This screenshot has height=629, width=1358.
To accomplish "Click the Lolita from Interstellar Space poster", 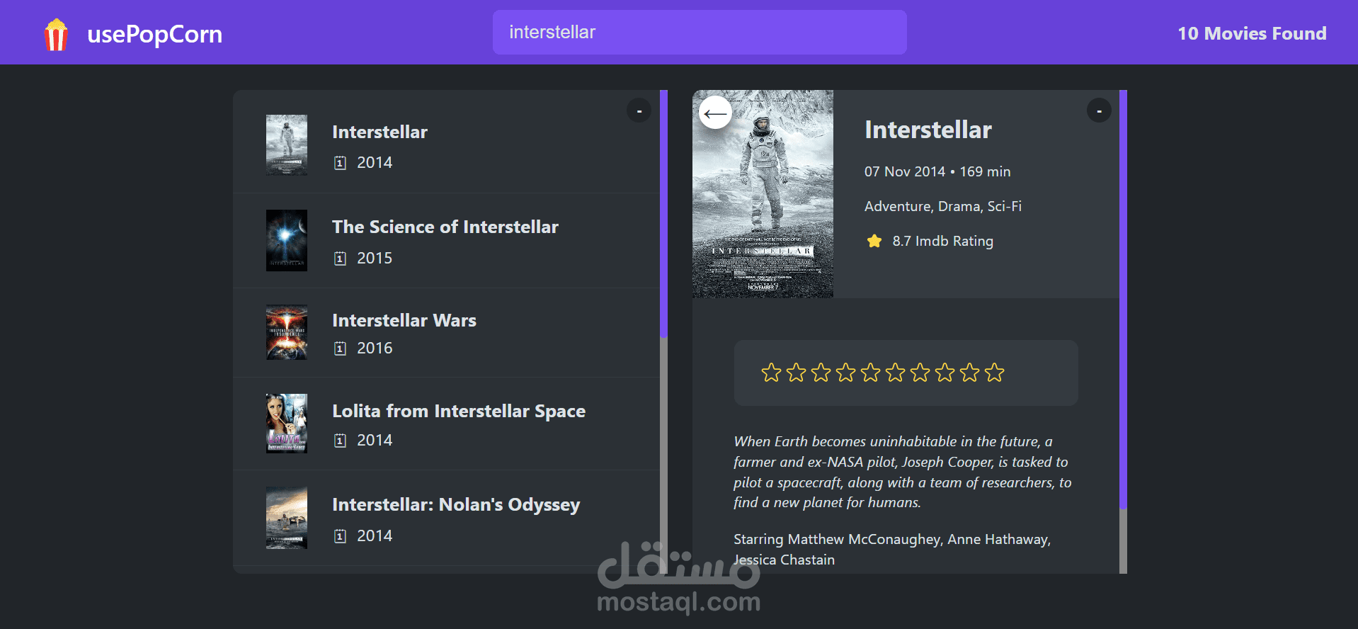I will [287, 423].
